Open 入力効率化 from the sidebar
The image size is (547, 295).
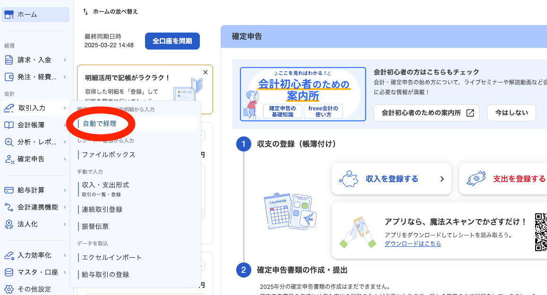coord(9,254)
